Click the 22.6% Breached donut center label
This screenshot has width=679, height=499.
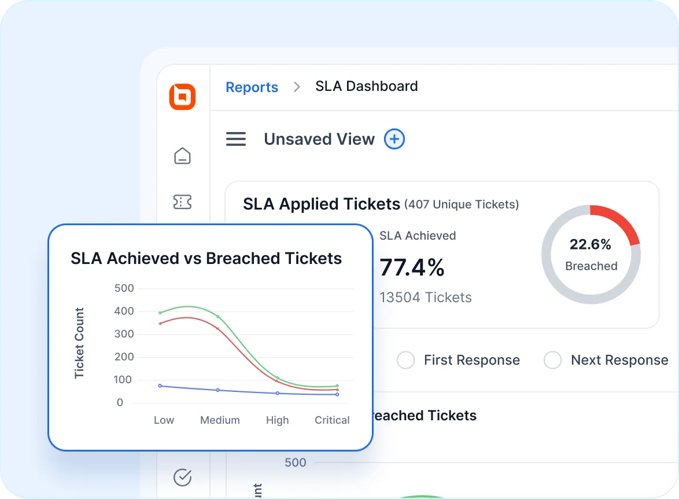click(x=591, y=245)
